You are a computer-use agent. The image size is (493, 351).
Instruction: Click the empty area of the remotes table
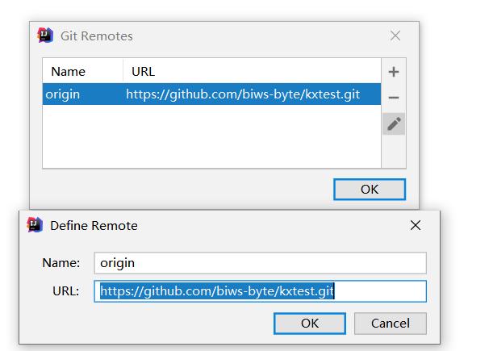point(211,136)
